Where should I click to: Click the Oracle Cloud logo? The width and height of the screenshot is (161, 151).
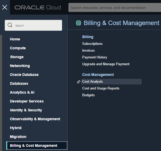coord(38,8)
